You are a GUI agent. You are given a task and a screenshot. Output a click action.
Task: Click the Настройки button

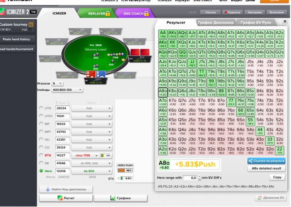254,12
